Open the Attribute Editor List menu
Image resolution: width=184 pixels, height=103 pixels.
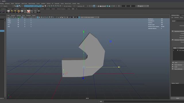point(172,17)
